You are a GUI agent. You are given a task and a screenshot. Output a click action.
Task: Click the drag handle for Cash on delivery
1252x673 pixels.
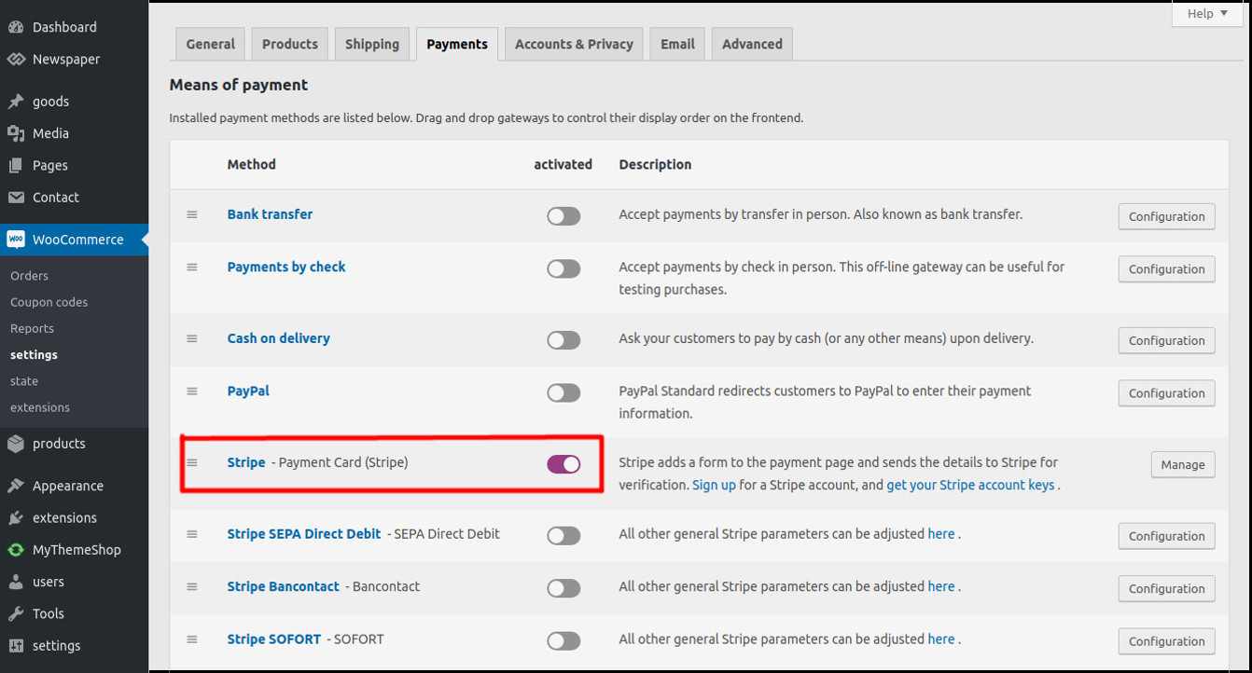(x=192, y=338)
